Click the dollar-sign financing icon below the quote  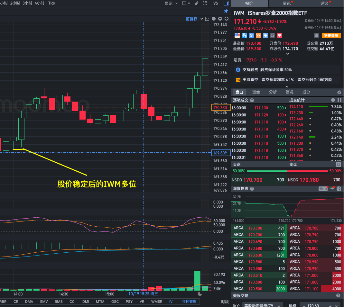pyautogui.click(x=238, y=70)
